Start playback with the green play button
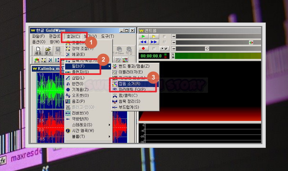This screenshot has width=288, height=171. point(143,36)
